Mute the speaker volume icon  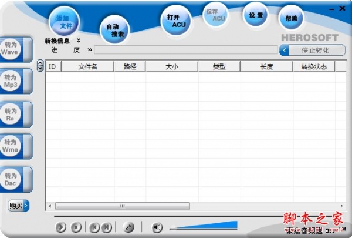pyautogui.click(x=157, y=227)
